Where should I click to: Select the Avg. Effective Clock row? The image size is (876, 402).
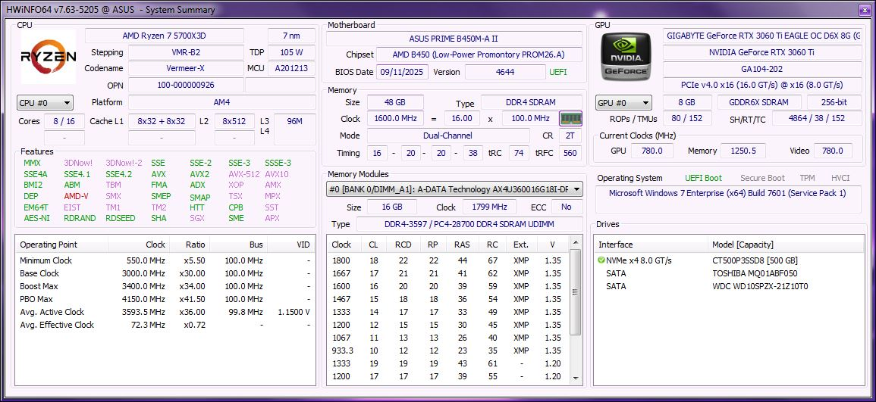[165, 325]
